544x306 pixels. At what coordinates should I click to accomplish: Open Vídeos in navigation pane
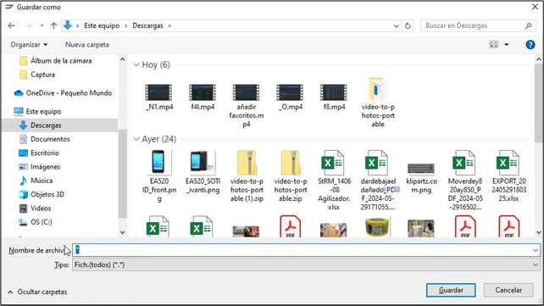pos(35,209)
